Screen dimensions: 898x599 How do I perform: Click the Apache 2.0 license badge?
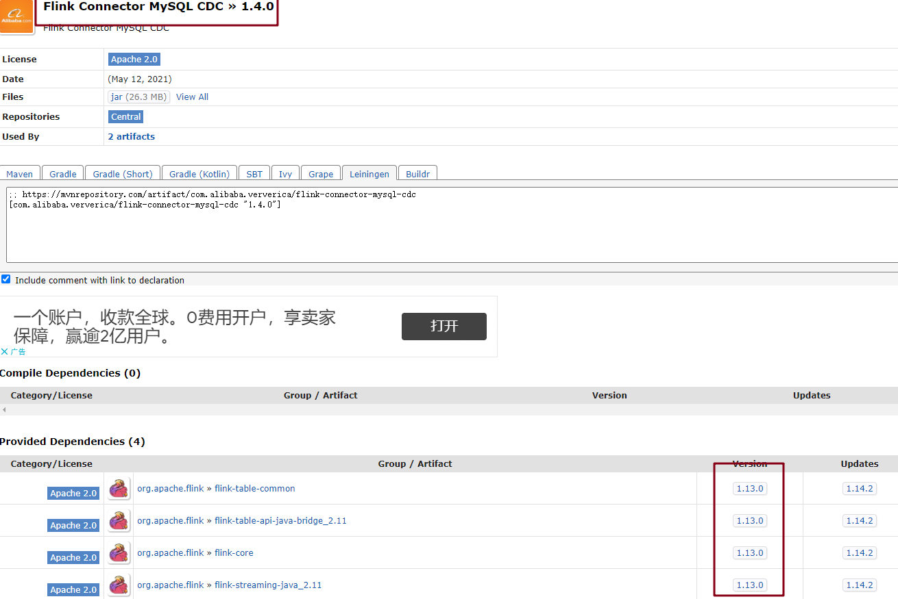(x=134, y=59)
